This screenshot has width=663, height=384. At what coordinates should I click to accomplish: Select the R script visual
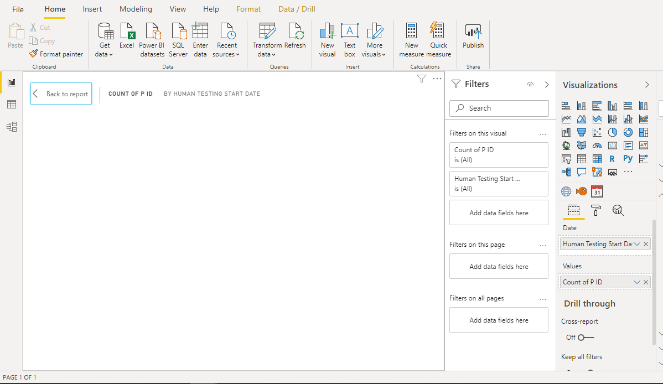click(x=612, y=159)
